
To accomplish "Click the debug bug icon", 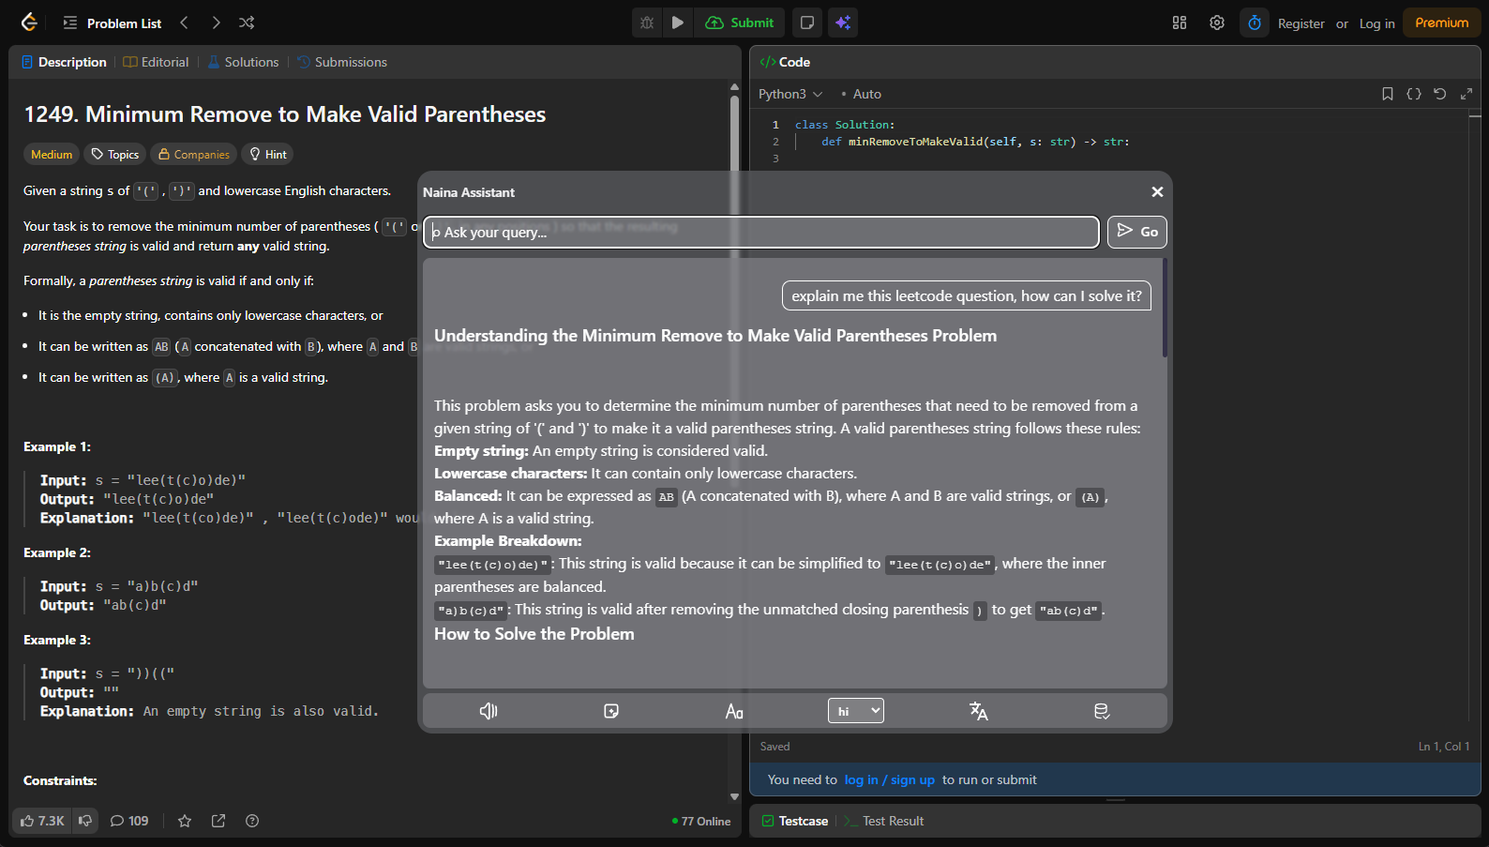I will point(647,23).
